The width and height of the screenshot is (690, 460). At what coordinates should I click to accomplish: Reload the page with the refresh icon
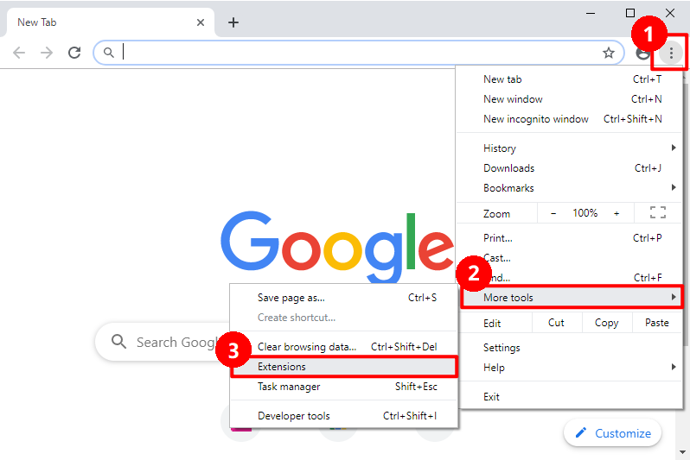[74, 53]
